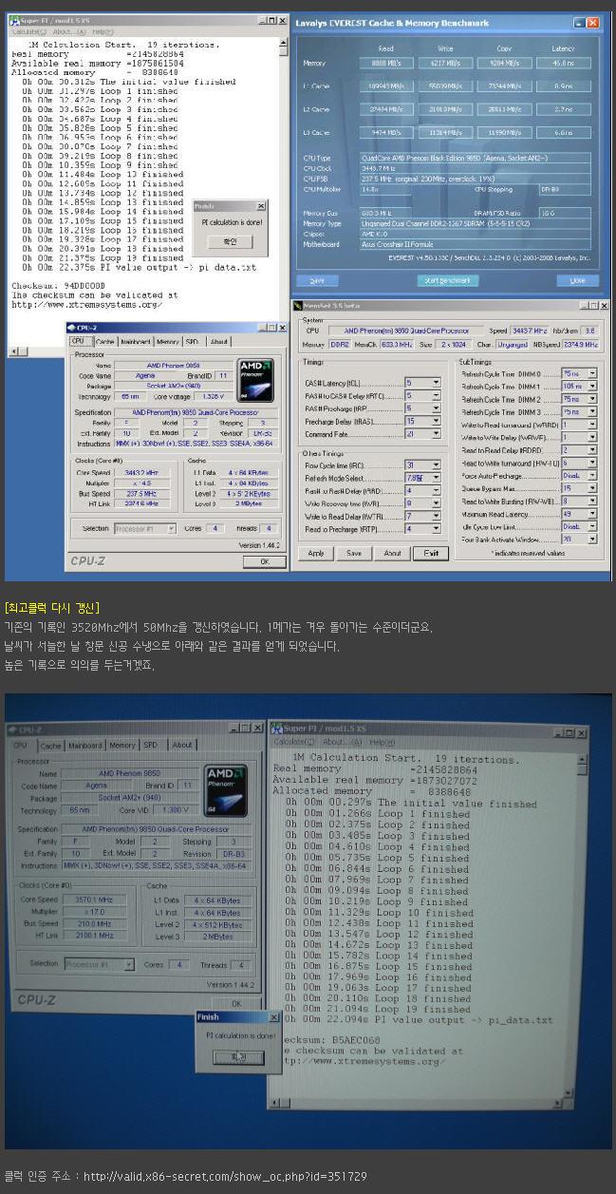The height and width of the screenshot is (1194, 616).
Task: Click Close button in EVEREST benchmark
Action: 577,280
